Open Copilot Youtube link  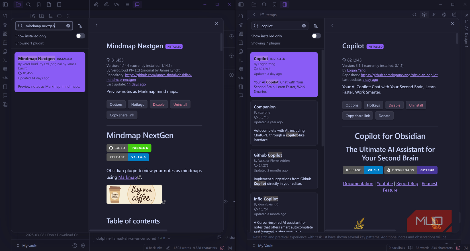tap(385, 183)
